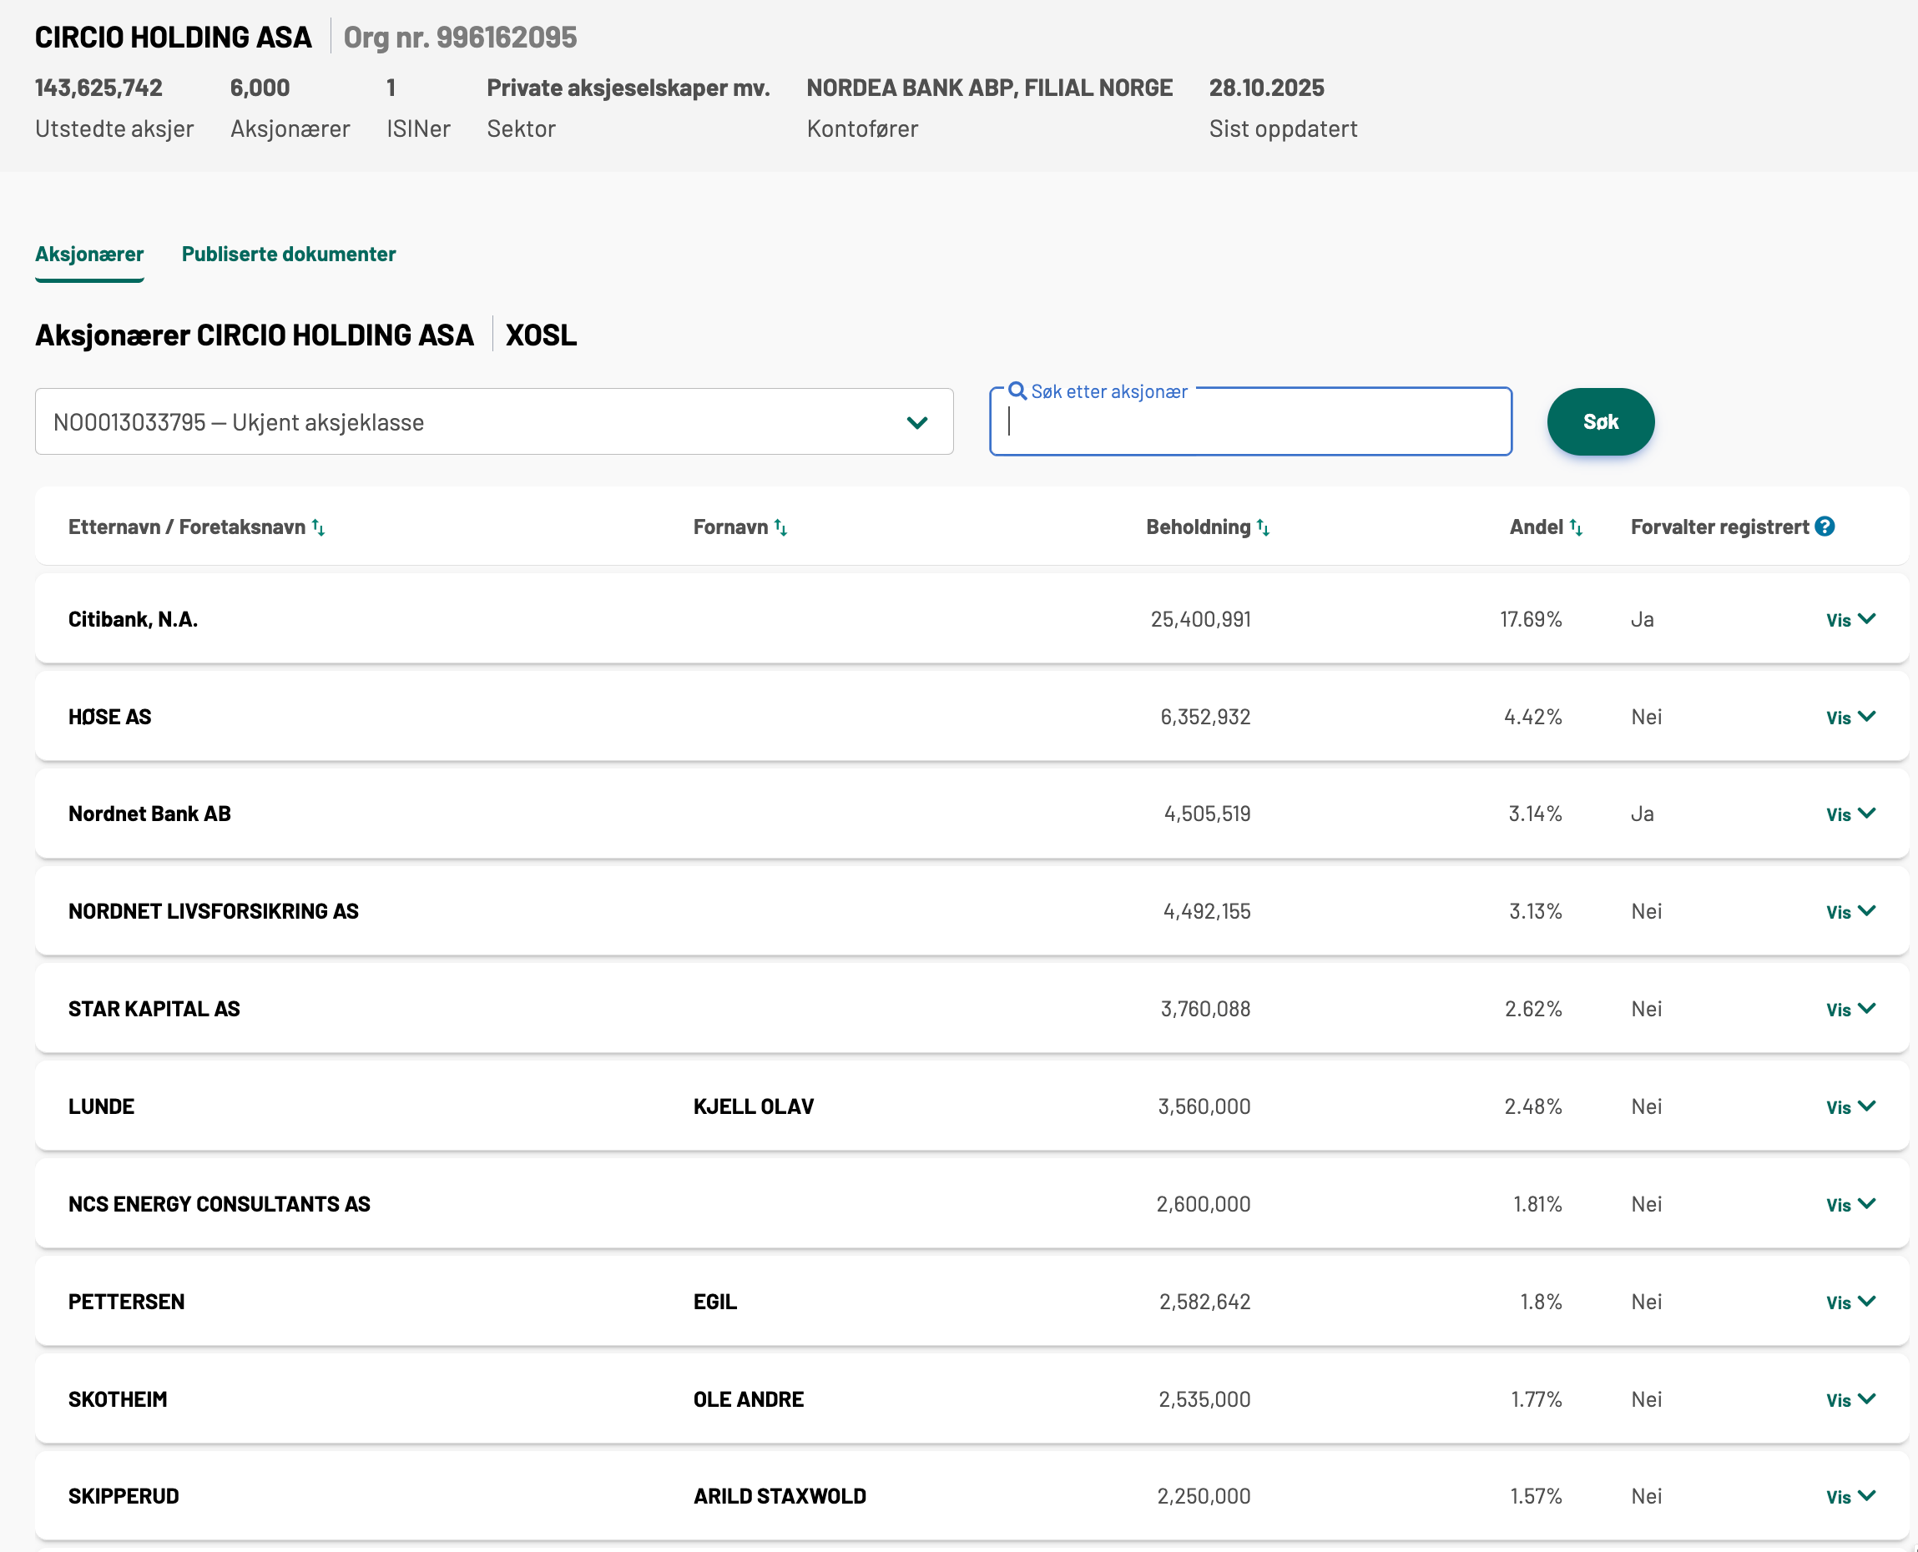Click the Andel sort arrows icon
The height and width of the screenshot is (1552, 1918).
[x=1576, y=527]
